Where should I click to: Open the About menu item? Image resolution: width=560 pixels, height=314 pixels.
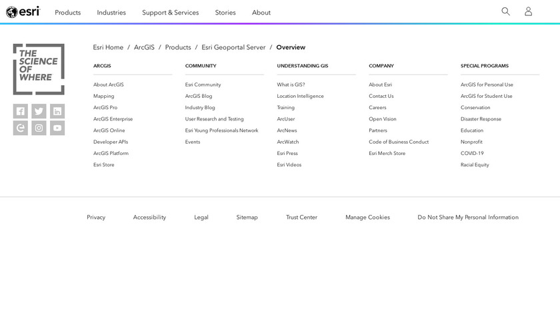(261, 13)
